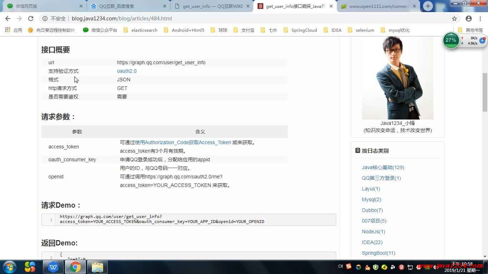Screen dimensions: 488x274
Task: Click the Chrome taskbar icon
Action: point(75,267)
